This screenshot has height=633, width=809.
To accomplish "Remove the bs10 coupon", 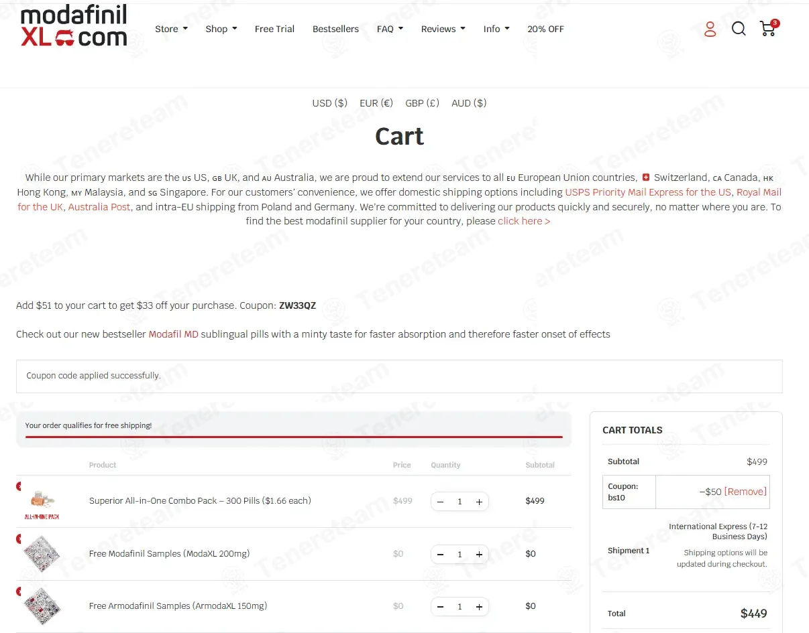I will [745, 492].
